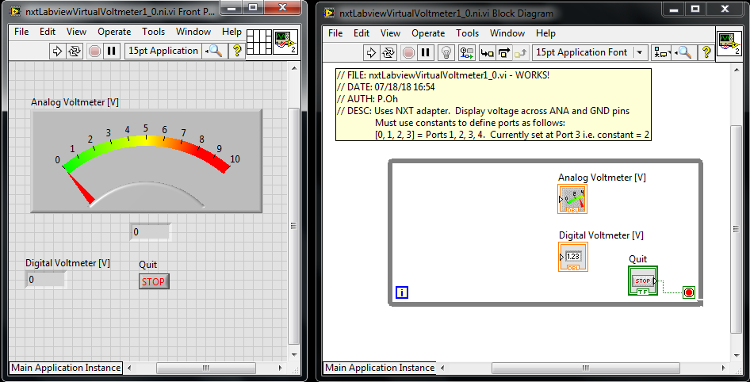
Task: Click vertical scrollbar thumb in Front Panel
Action: (x=293, y=225)
